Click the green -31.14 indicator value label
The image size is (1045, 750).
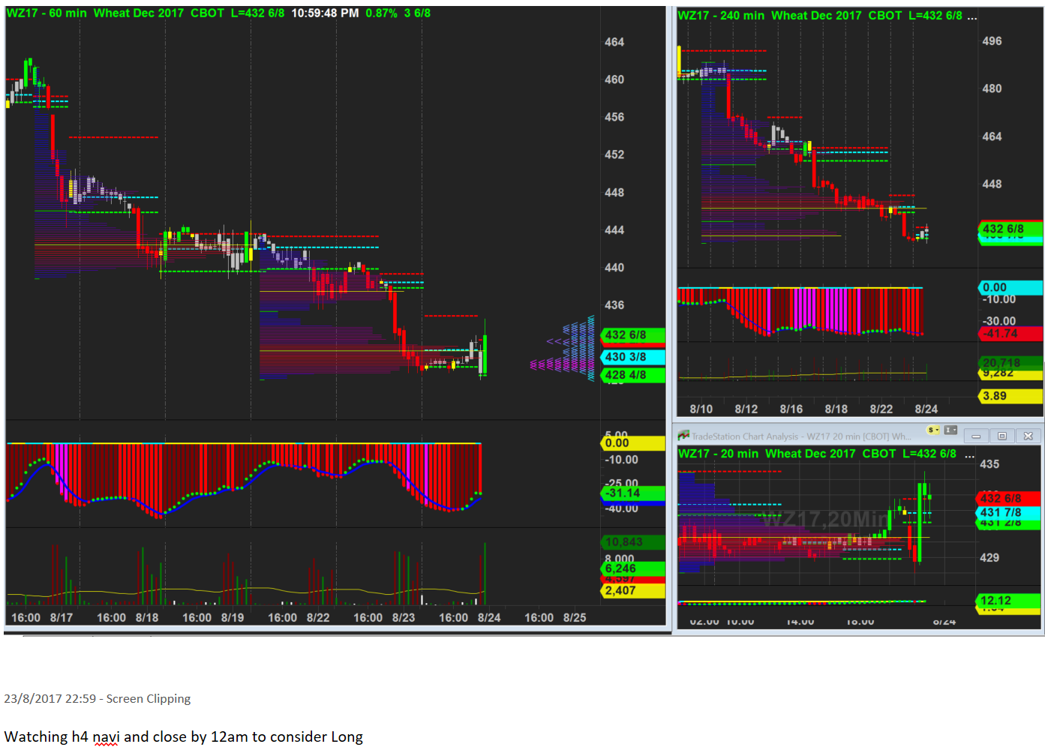633,493
